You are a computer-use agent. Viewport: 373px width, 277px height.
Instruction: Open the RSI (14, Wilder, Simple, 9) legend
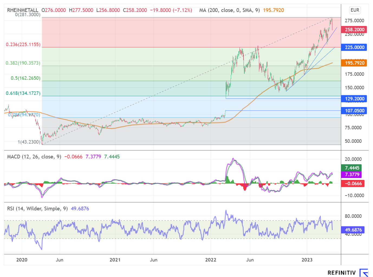(x=37, y=209)
